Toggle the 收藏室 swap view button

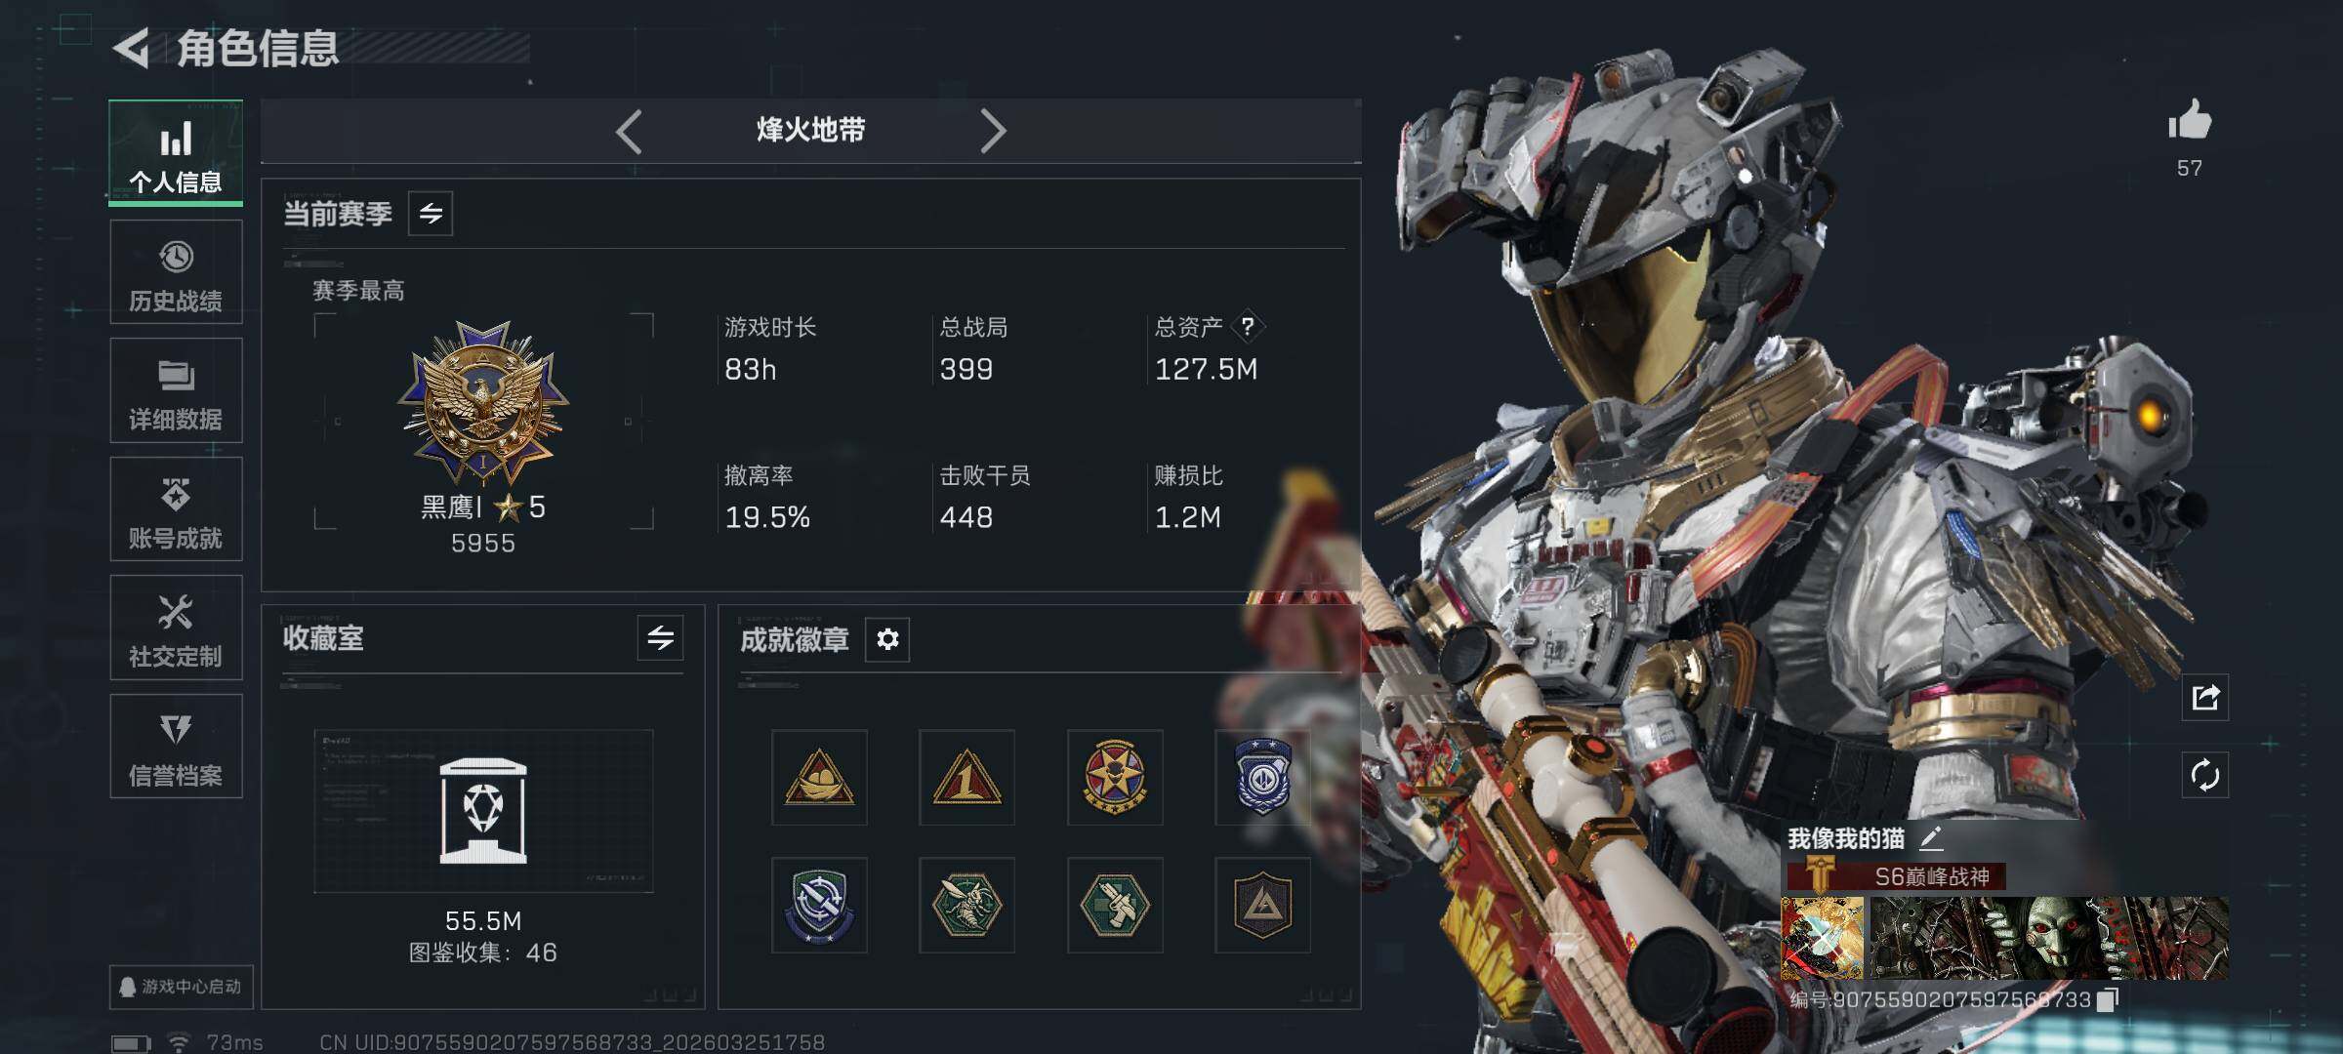point(661,638)
